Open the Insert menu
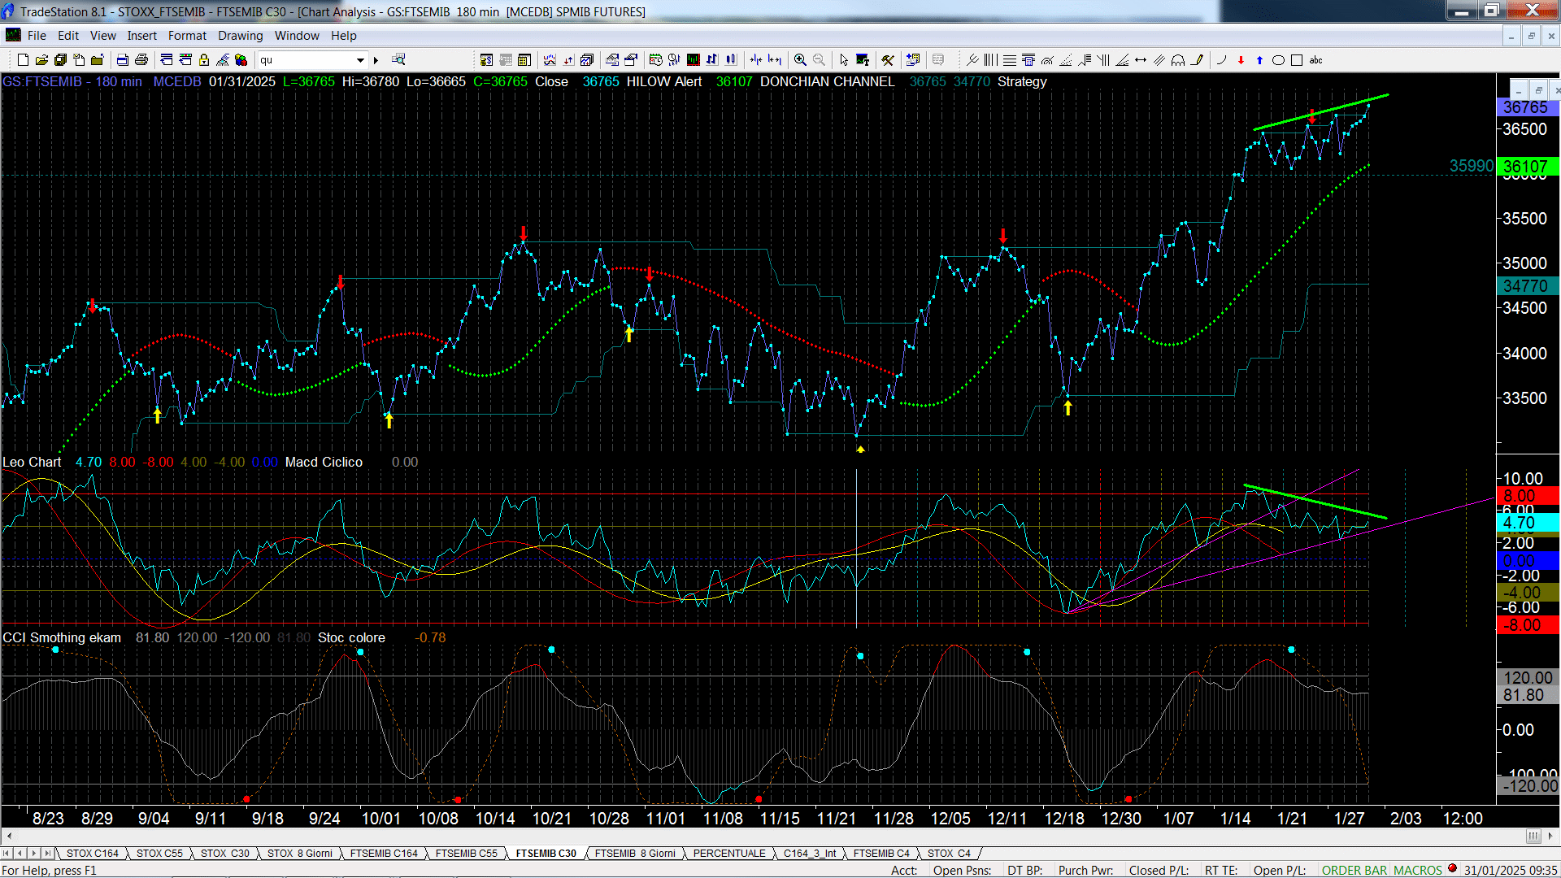The width and height of the screenshot is (1561, 878). [x=141, y=35]
